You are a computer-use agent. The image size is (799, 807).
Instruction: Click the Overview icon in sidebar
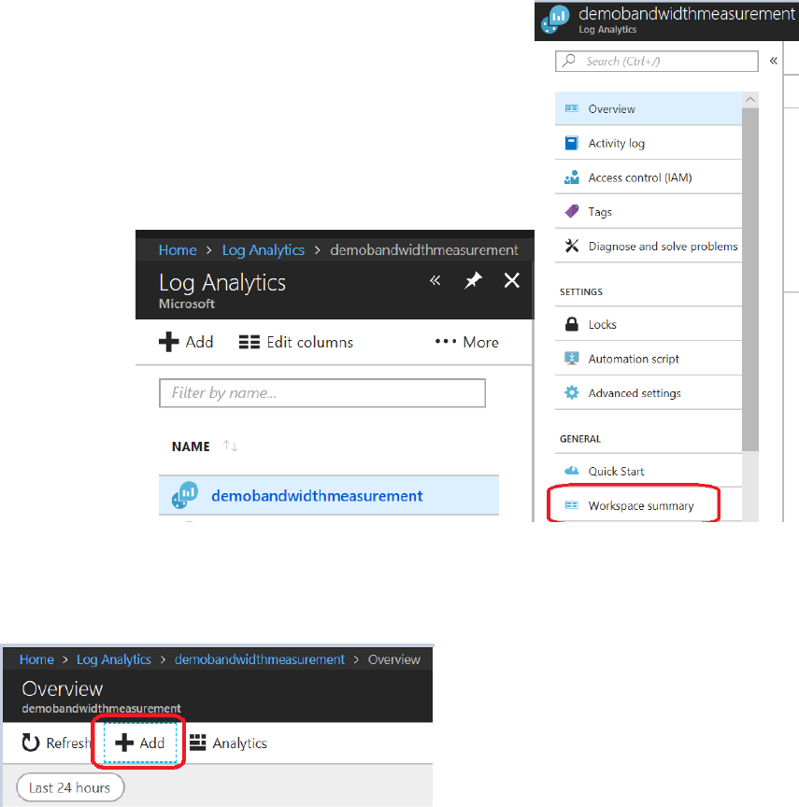click(572, 108)
